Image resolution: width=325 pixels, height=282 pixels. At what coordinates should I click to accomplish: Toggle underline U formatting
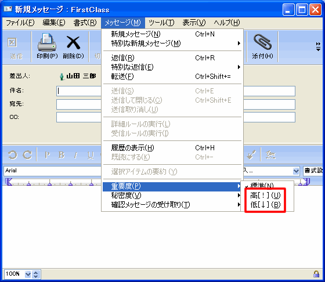(91, 155)
